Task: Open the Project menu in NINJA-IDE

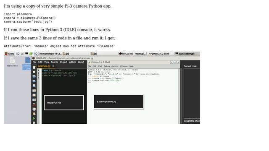Action: [x=63, y=62]
